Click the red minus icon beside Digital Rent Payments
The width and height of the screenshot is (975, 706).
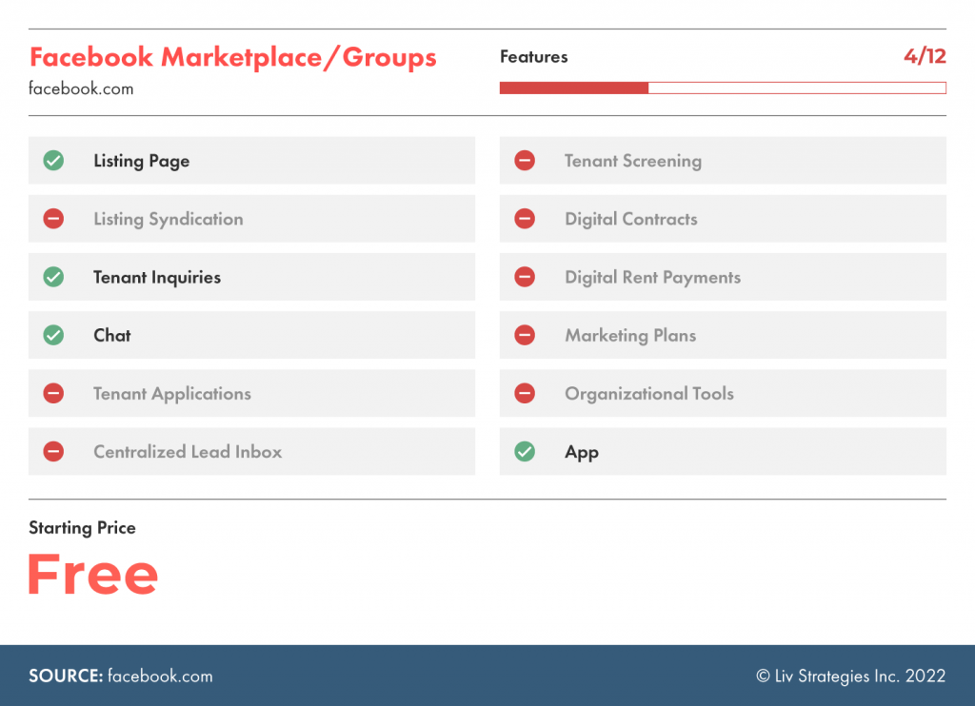coord(525,277)
